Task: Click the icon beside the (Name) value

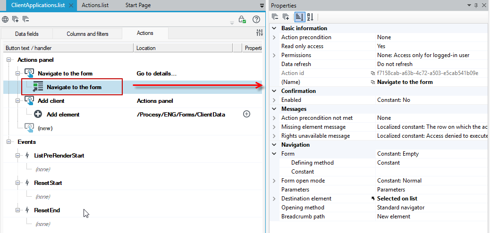Action: tap(372, 82)
